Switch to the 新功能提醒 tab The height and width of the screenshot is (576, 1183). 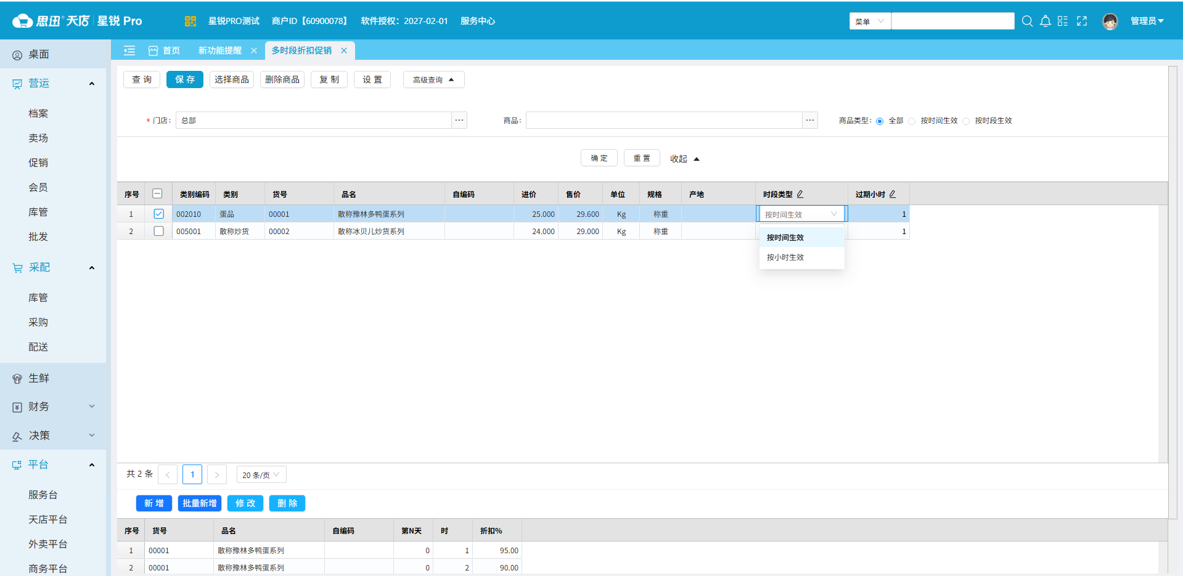click(x=220, y=51)
